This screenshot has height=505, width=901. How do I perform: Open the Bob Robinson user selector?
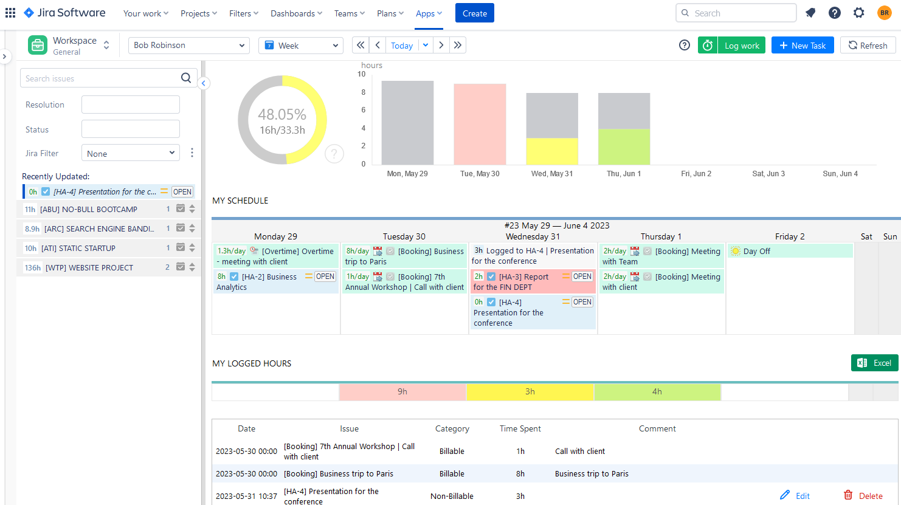point(188,45)
